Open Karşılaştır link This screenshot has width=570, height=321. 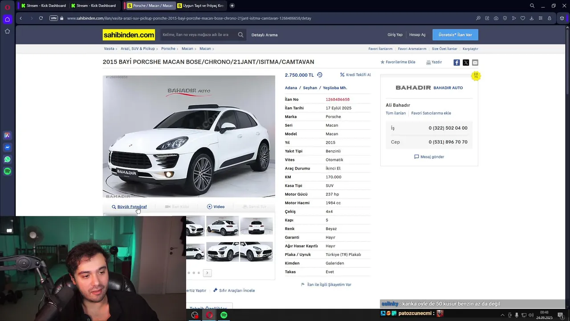pyautogui.click(x=470, y=49)
